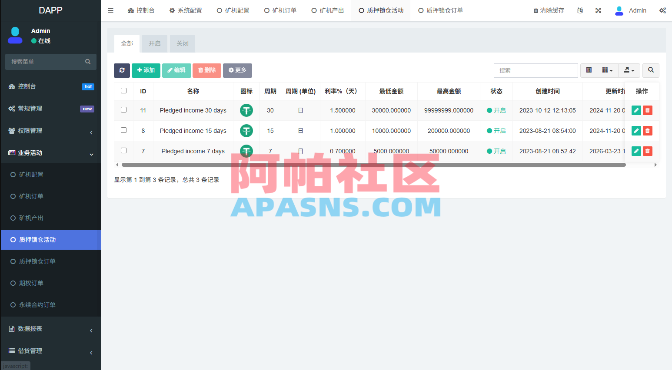Open 质押锁仓订单 in the sidebar
672x370 pixels.
(x=50, y=261)
